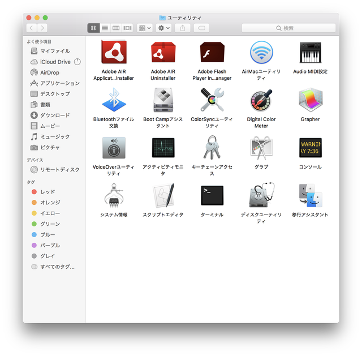This screenshot has width=362, height=356.
Task: Click the 検索 search field
Action: point(288,28)
